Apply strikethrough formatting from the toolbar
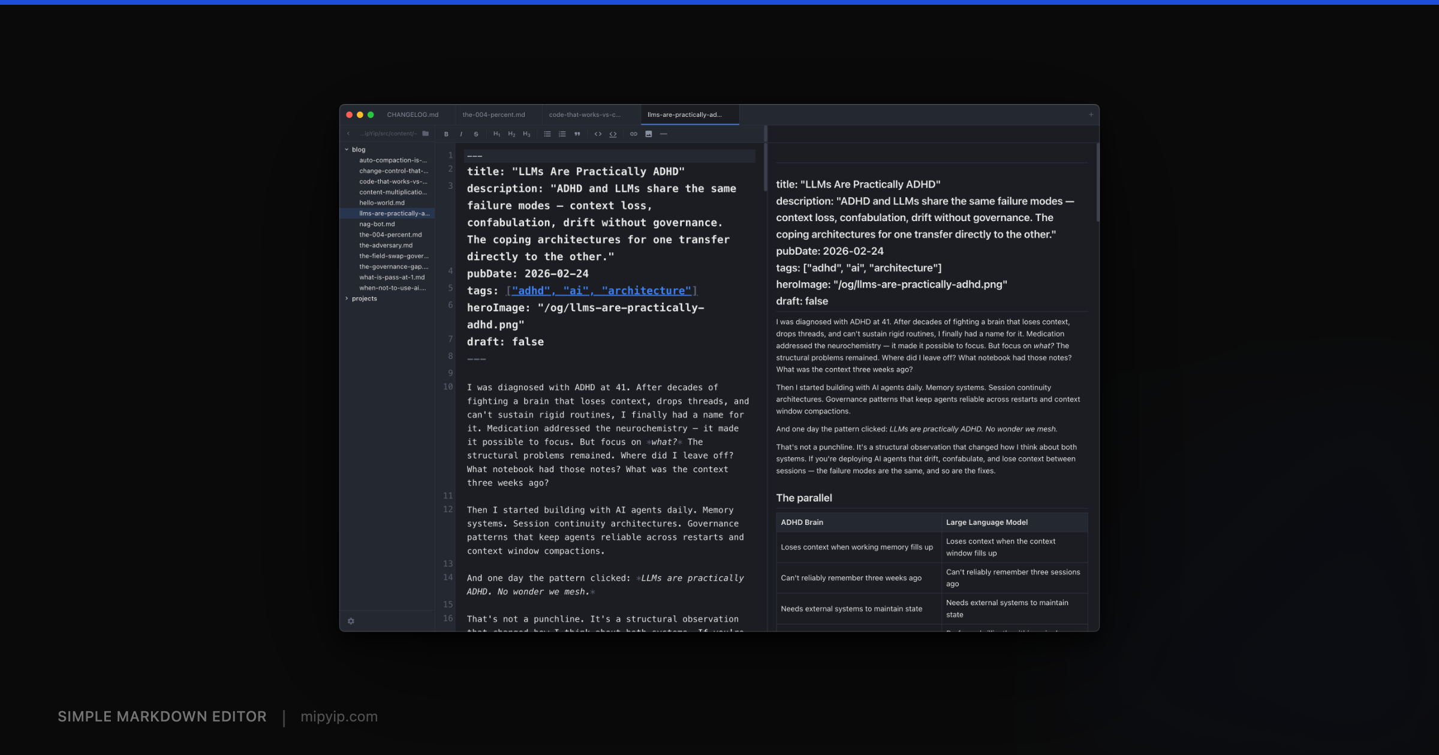 [476, 134]
